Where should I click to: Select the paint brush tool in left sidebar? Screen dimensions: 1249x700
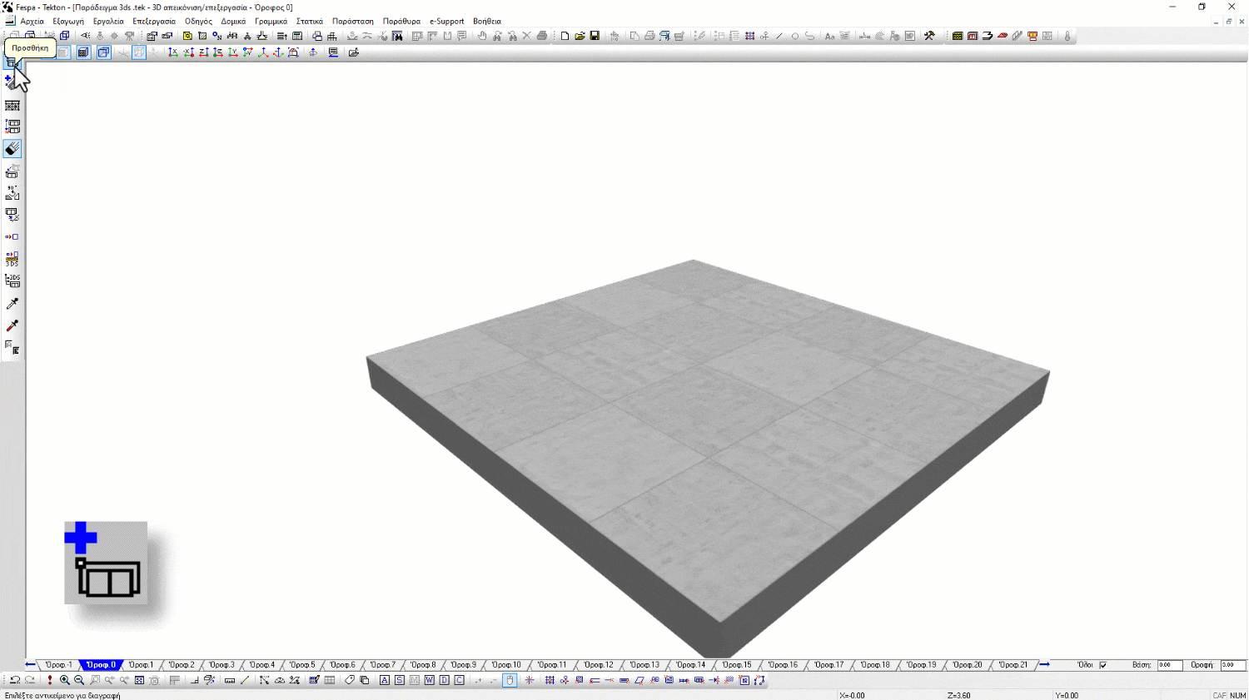[12, 149]
